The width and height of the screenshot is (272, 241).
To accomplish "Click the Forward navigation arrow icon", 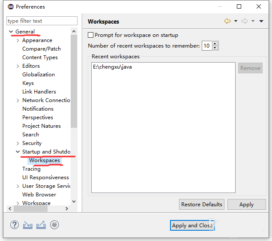I will tap(245, 21).
